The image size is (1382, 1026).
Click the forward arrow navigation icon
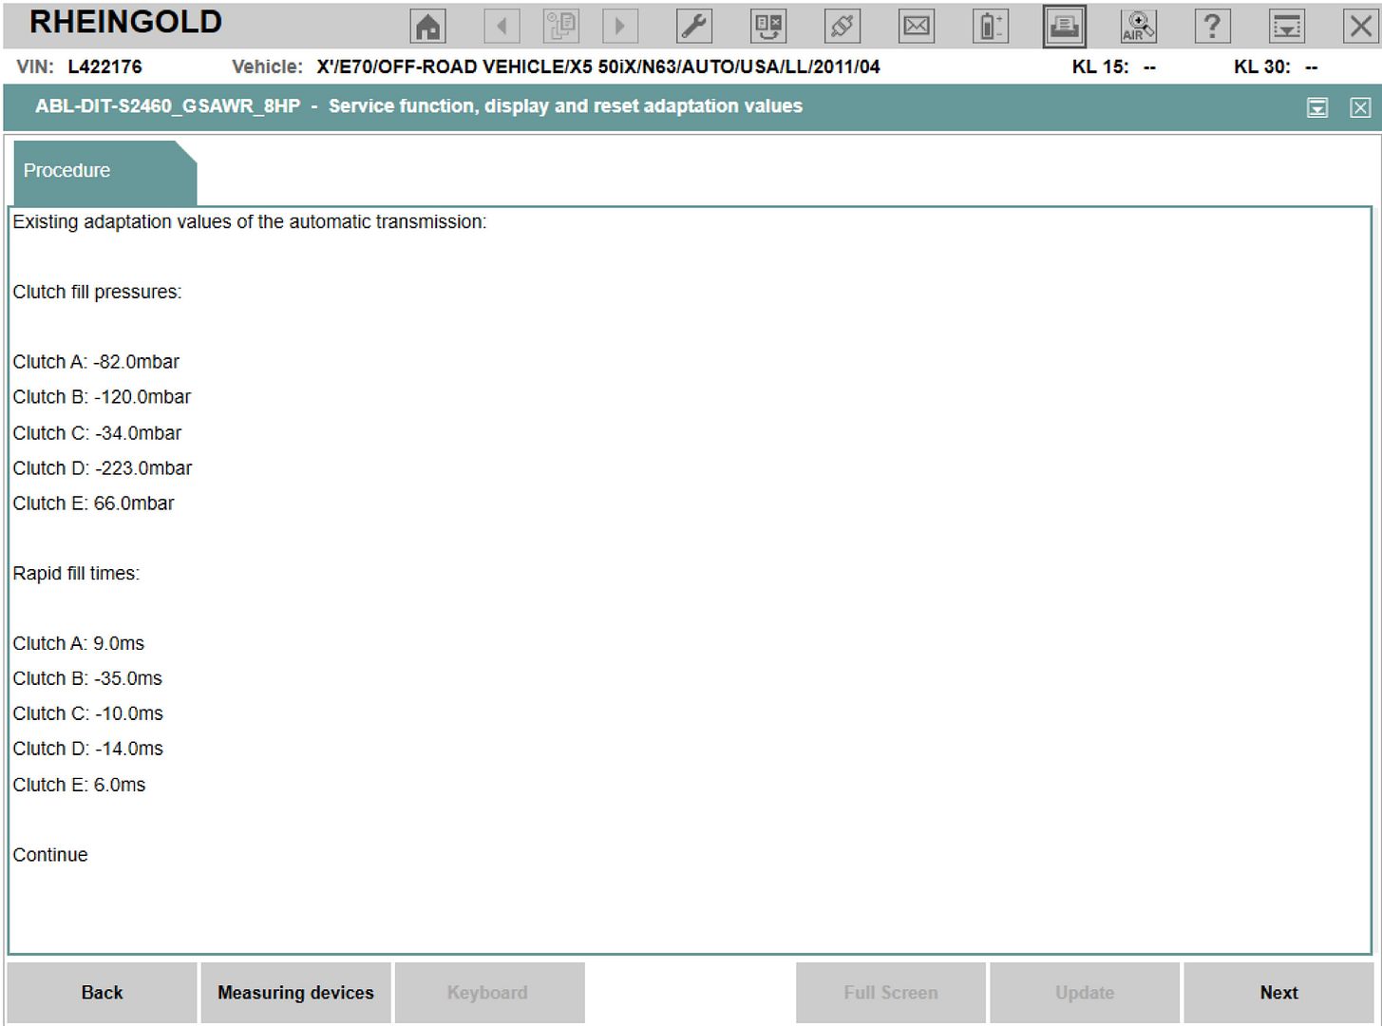[x=619, y=26]
